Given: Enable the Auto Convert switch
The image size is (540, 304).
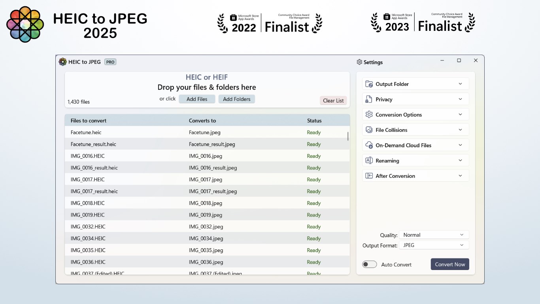Looking at the screenshot, I should pyautogui.click(x=369, y=264).
